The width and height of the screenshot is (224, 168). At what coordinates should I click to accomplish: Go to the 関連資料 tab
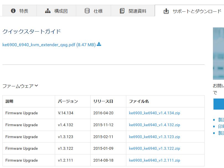click(133, 11)
